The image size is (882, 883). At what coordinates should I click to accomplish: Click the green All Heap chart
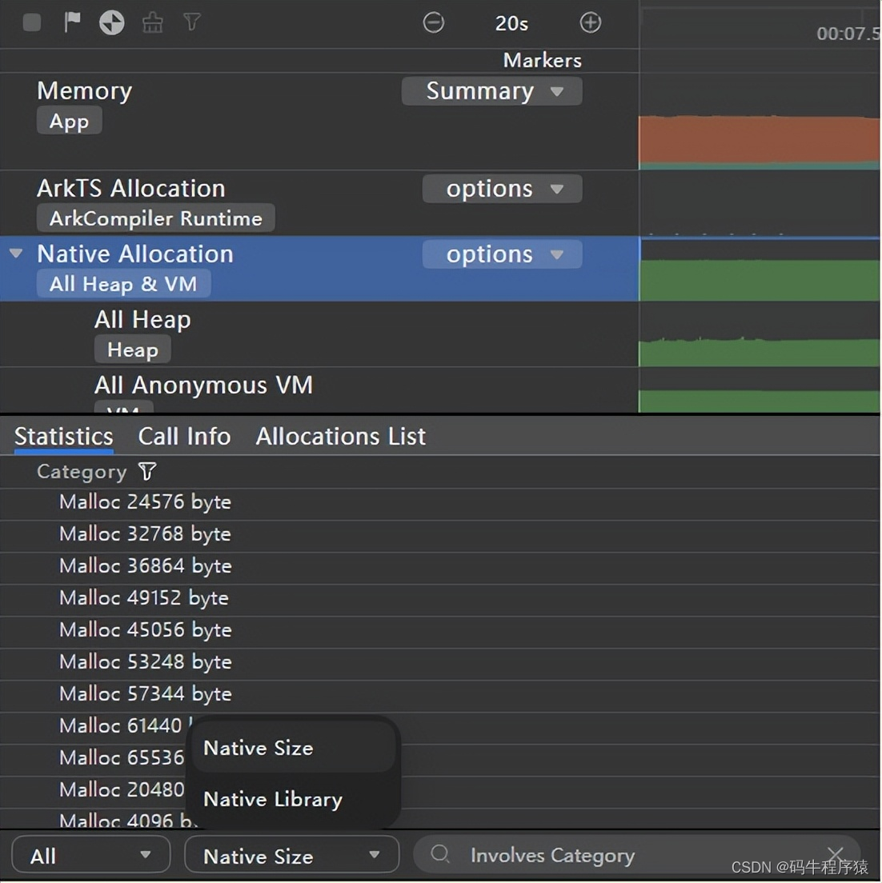click(x=759, y=353)
